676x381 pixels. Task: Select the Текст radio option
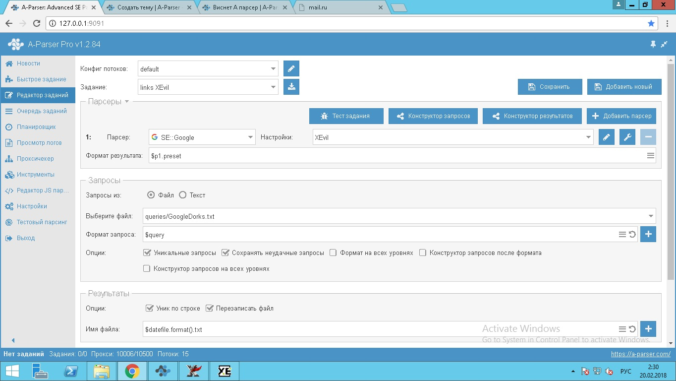pos(182,195)
